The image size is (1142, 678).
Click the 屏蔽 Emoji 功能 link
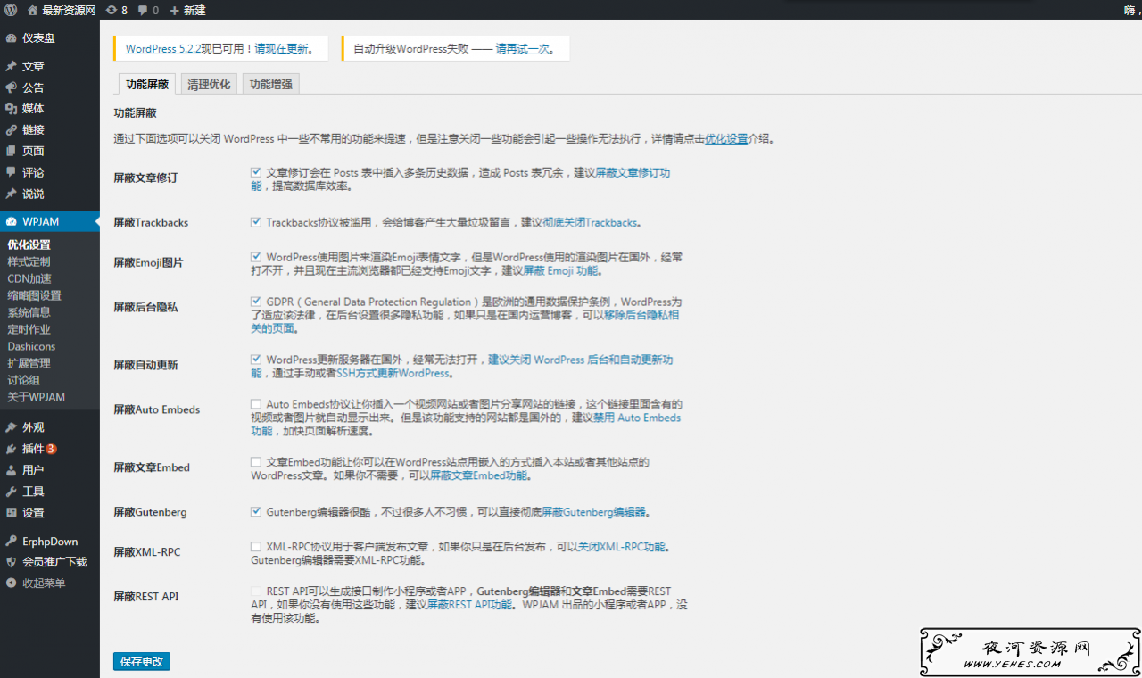[561, 270]
